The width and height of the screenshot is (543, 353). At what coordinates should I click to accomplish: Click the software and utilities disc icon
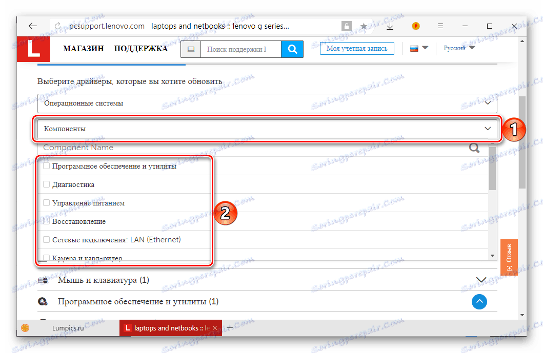click(x=43, y=302)
